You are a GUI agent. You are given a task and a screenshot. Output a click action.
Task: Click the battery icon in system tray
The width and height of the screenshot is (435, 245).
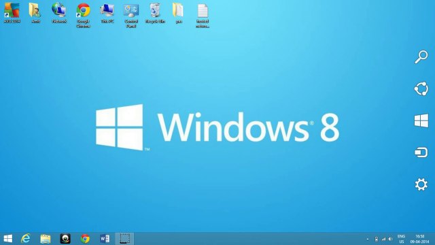[x=376, y=239]
